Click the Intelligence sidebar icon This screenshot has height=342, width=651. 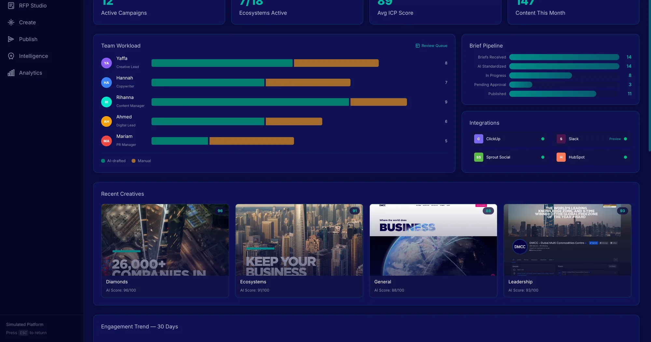coord(11,56)
